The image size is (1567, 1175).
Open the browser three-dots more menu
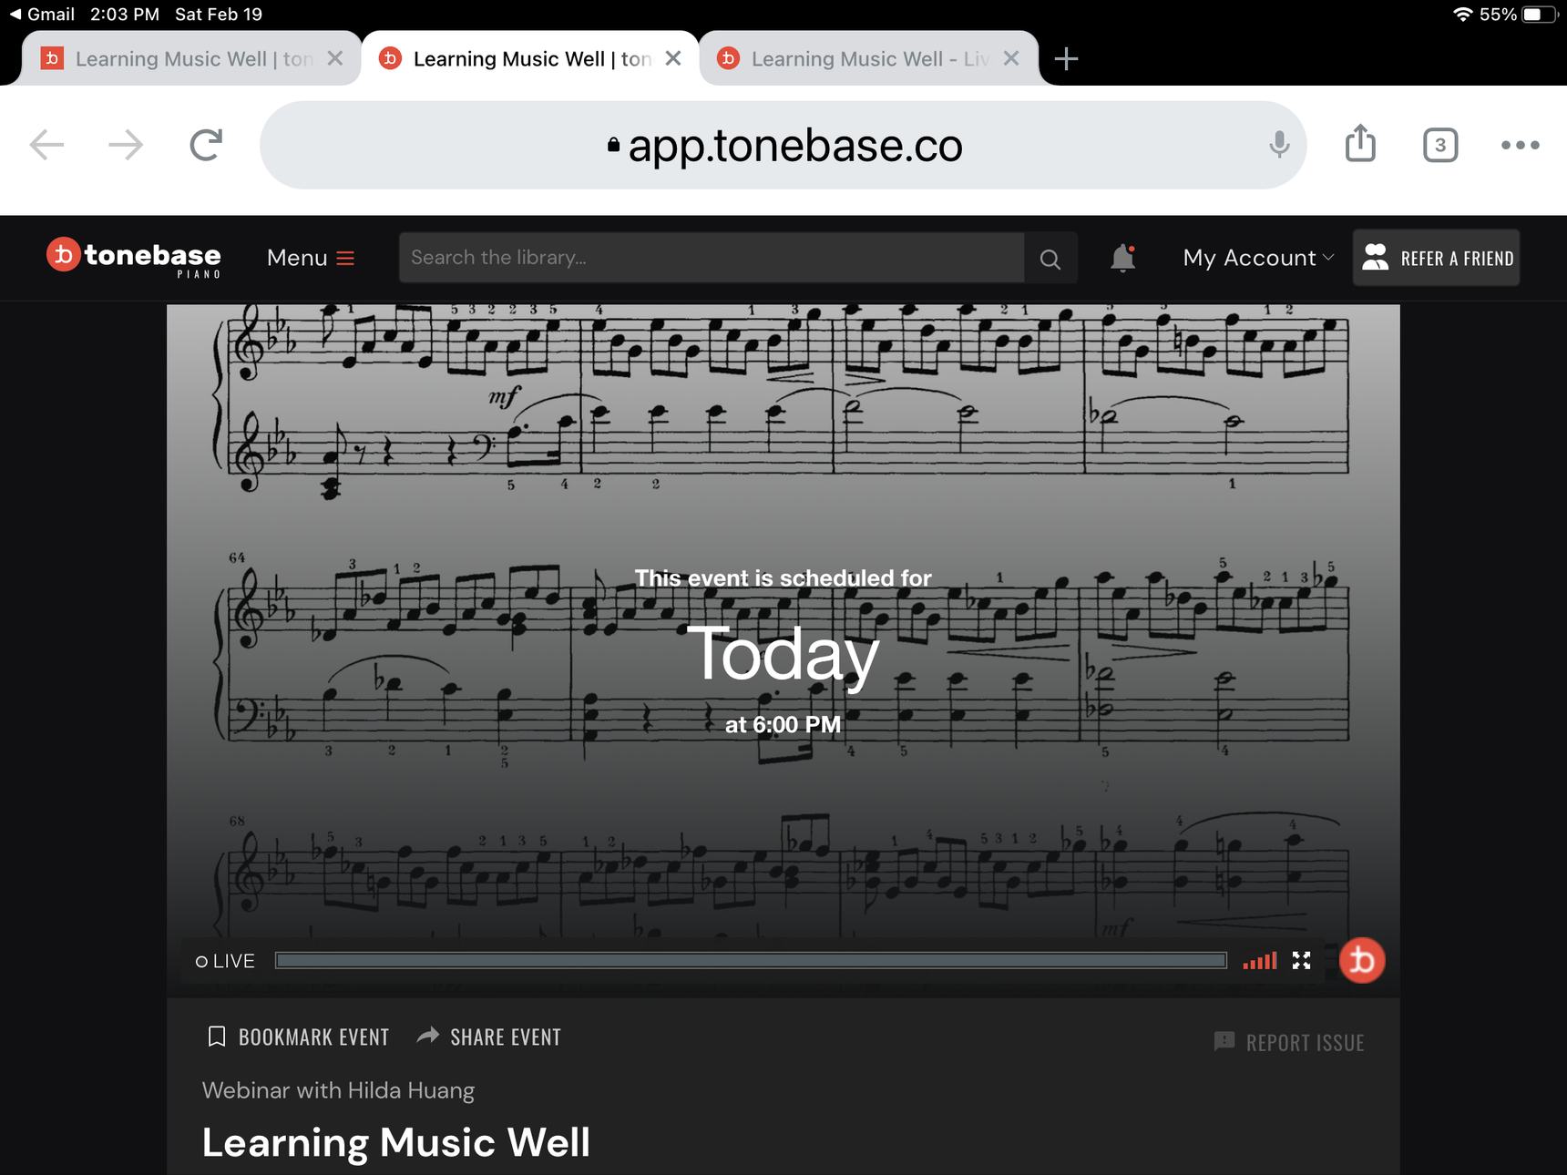click(1520, 145)
